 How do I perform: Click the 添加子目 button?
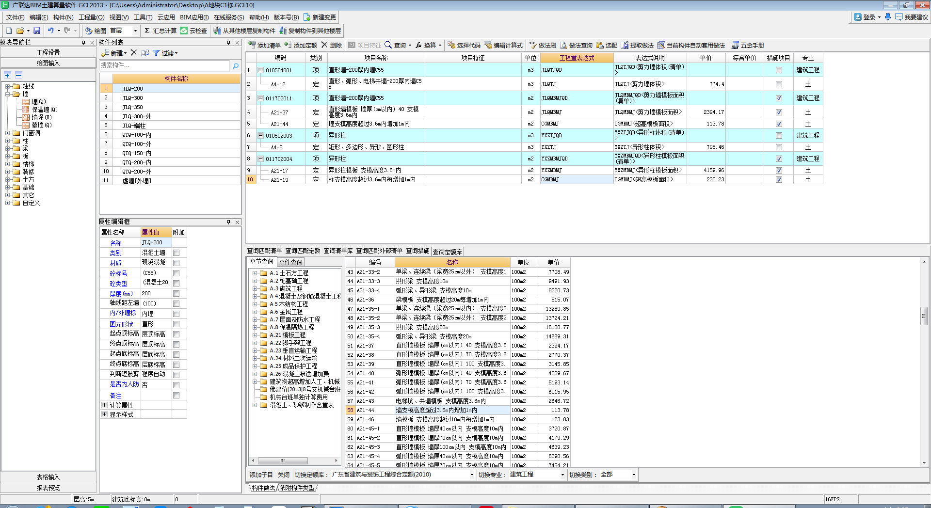(x=261, y=475)
